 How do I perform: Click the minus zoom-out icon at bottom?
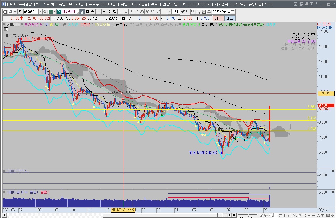(309, 215)
